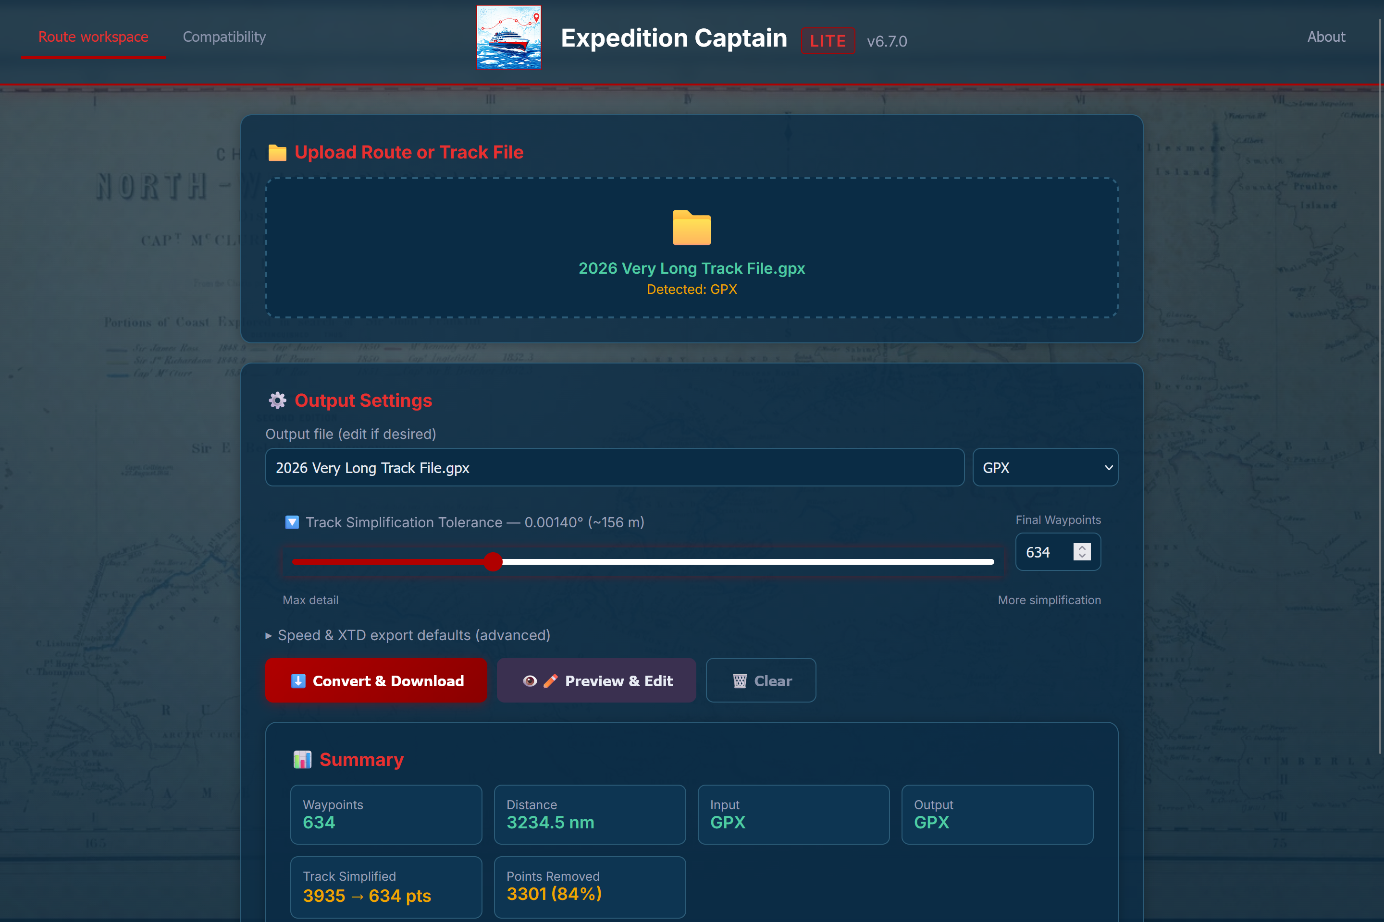This screenshot has height=922, width=1384.
Task: Click the uploaded file name 2026 Very Long Track File.gpx
Action: tap(692, 268)
